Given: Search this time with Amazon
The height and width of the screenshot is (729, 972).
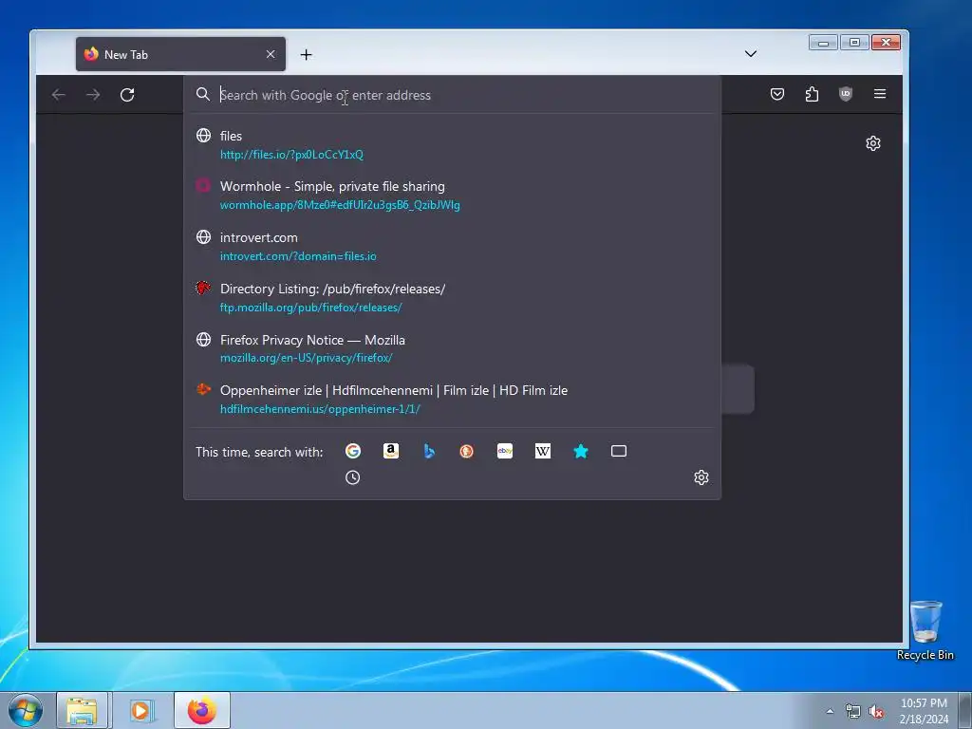Looking at the screenshot, I should (391, 451).
